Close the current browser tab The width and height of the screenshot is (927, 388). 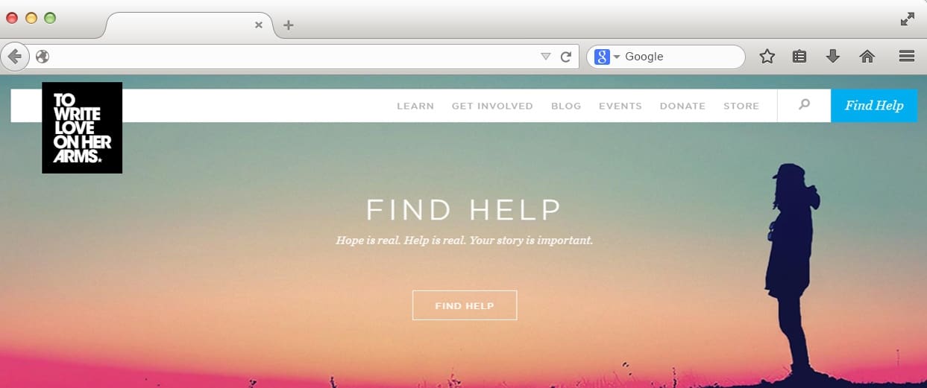(x=259, y=25)
